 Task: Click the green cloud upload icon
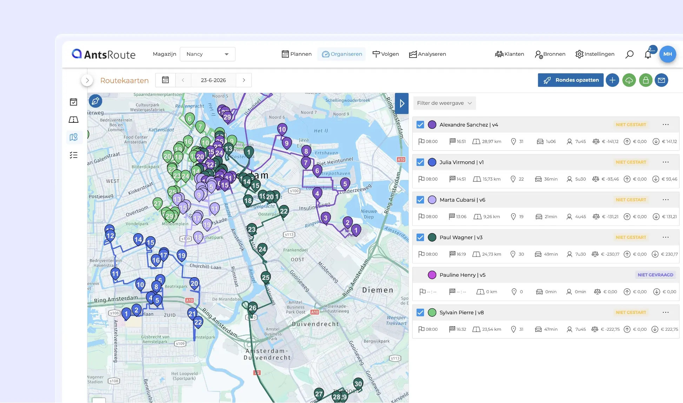pos(629,80)
